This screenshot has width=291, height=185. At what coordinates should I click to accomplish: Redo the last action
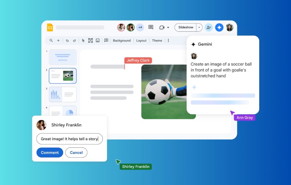[x=74, y=41]
